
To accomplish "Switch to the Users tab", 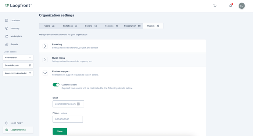I will point(50,26).
